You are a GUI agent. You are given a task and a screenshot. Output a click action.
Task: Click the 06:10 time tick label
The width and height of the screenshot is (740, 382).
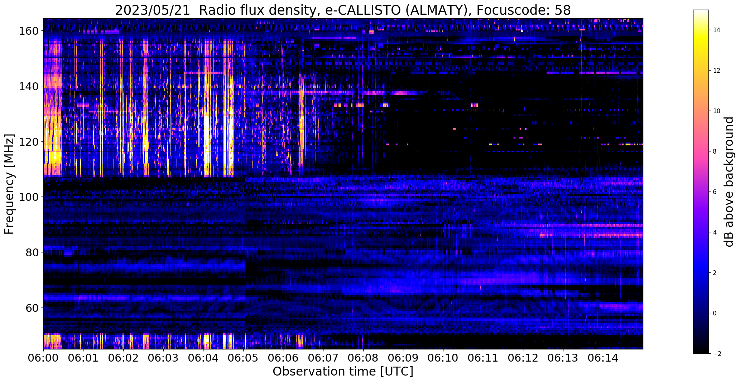[443, 358]
